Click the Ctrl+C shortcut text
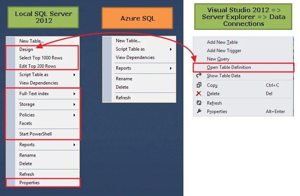The height and width of the screenshot is (196, 300). point(272,85)
